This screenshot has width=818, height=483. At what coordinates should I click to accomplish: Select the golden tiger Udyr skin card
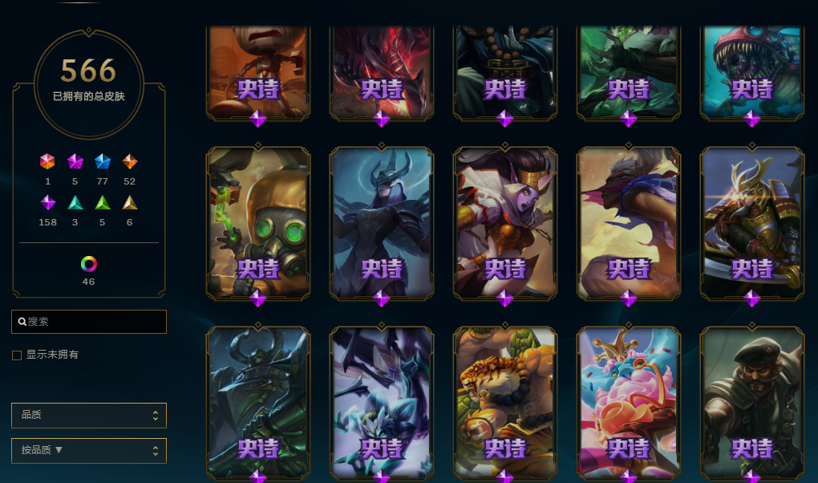click(x=505, y=403)
